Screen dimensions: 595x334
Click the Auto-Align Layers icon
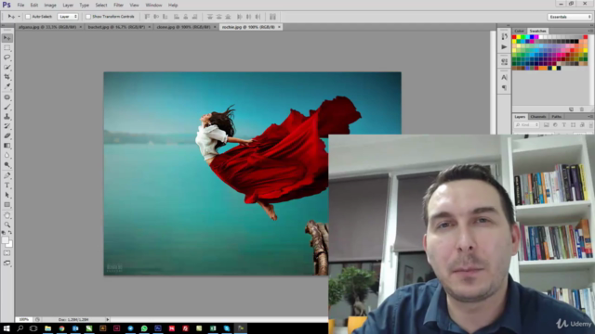click(x=272, y=17)
